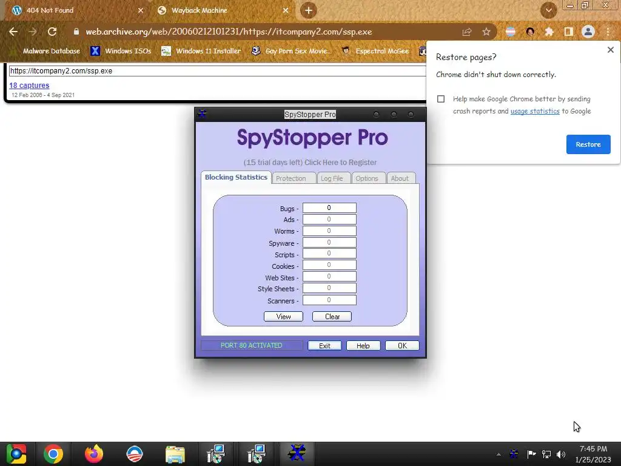Click the Bugs count field
The width and height of the screenshot is (621, 466).
point(329,208)
